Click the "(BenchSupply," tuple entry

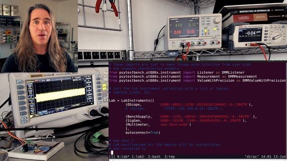139,117
